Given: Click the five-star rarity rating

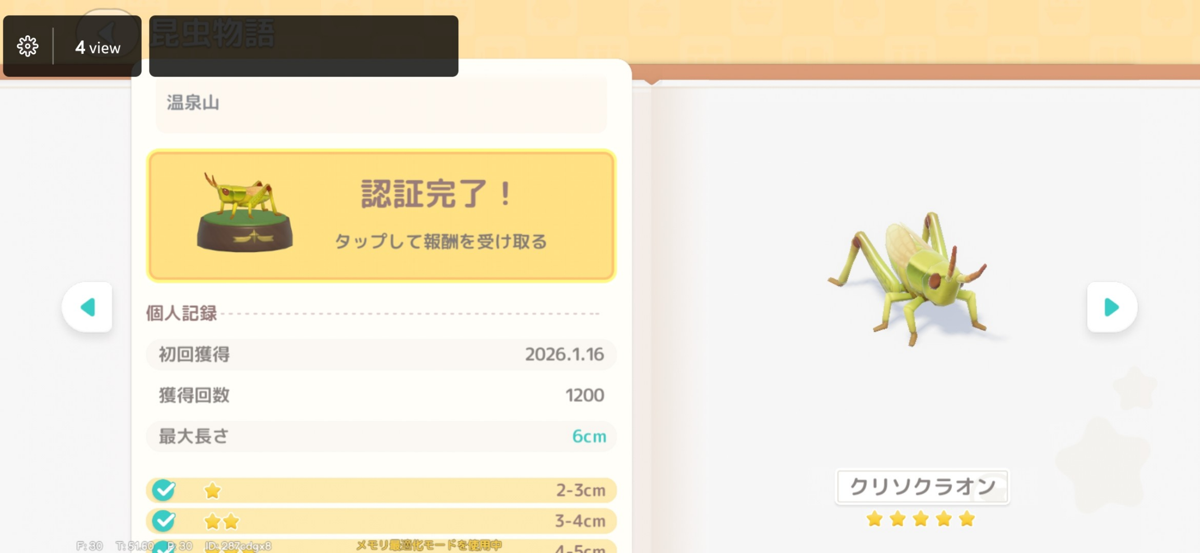Looking at the screenshot, I should click(x=920, y=519).
